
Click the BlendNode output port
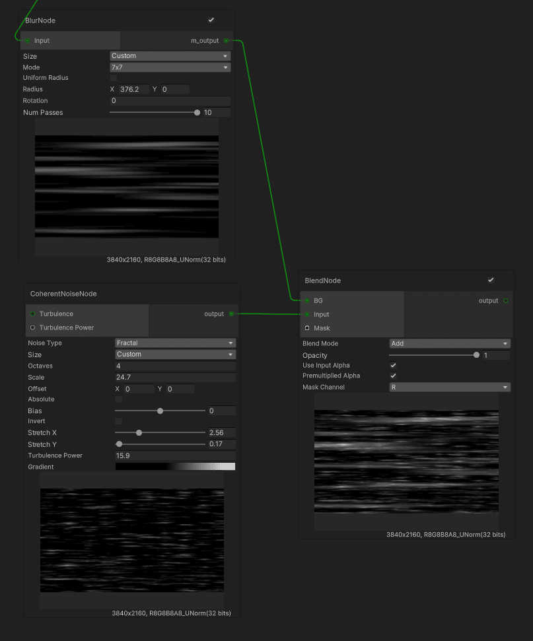[506, 300]
